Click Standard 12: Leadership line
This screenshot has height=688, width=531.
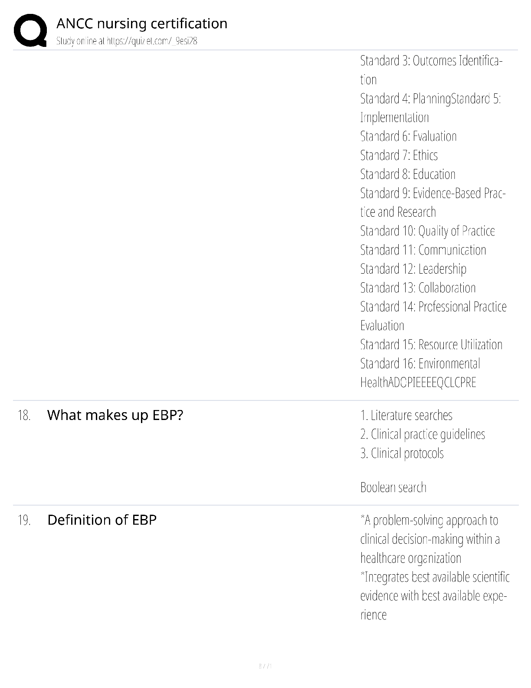(x=413, y=269)
